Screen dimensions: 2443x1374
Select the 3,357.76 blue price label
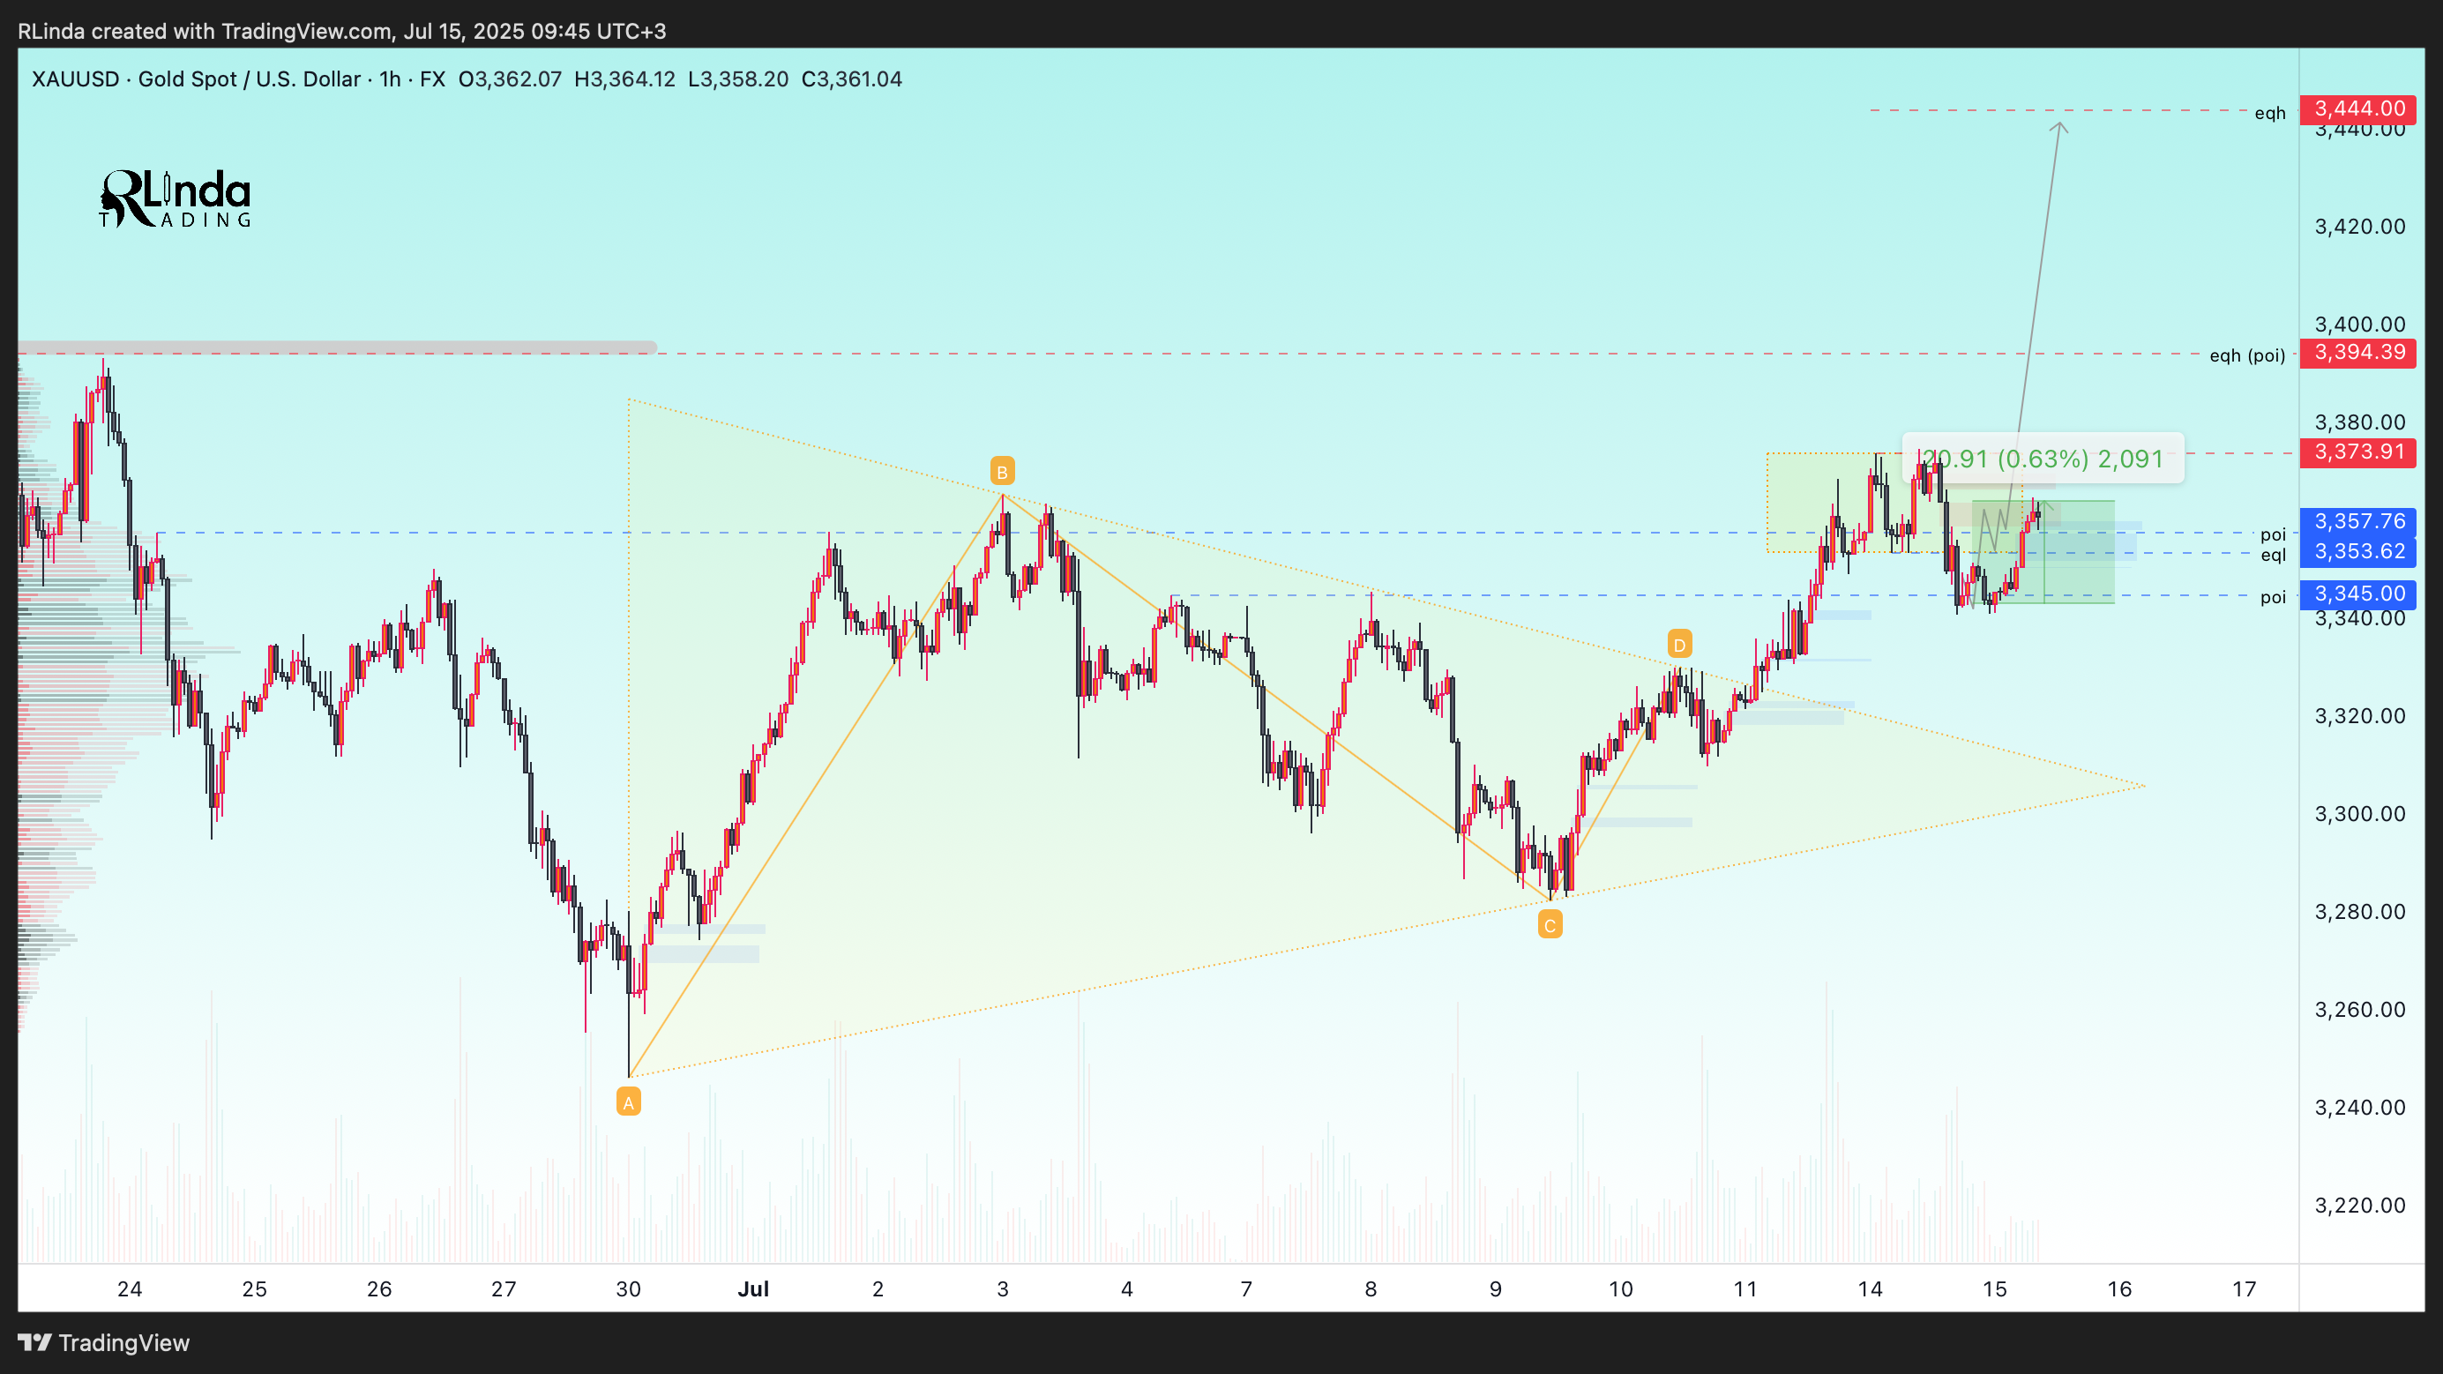(x=2358, y=521)
